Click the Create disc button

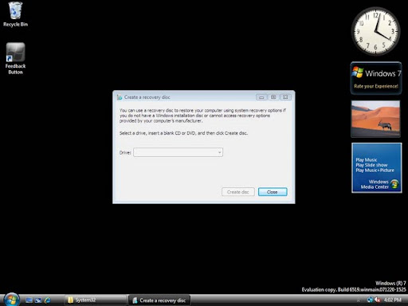(238, 192)
